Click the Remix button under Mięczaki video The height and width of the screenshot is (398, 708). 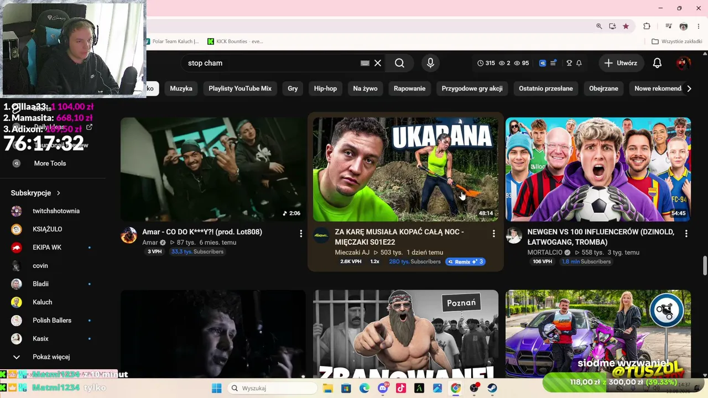(465, 261)
